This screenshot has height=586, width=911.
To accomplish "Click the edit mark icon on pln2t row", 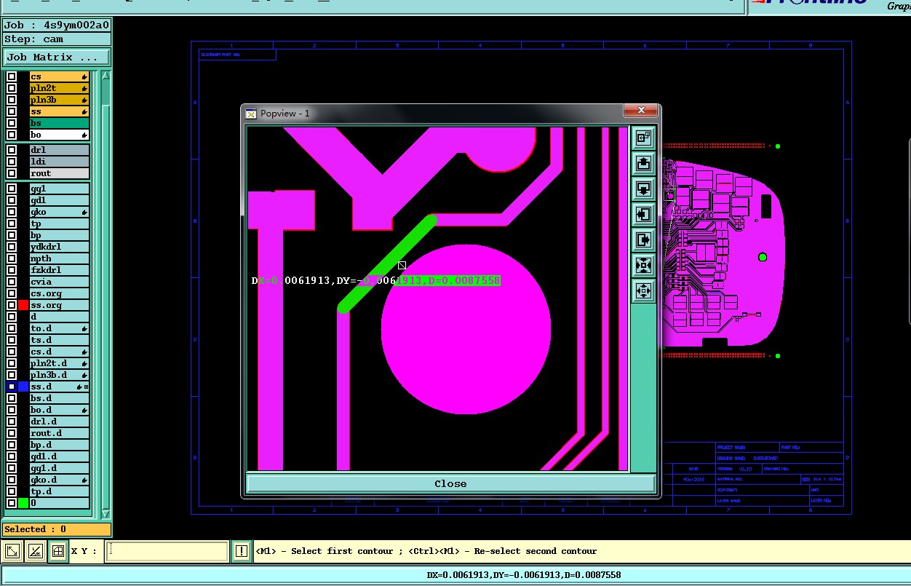I will [84, 88].
